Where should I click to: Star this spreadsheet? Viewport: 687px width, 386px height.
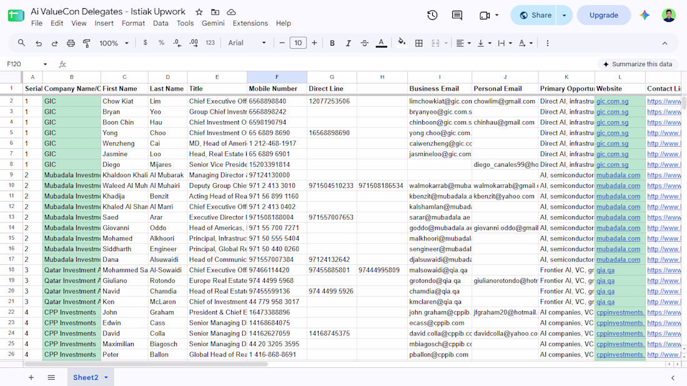click(199, 12)
